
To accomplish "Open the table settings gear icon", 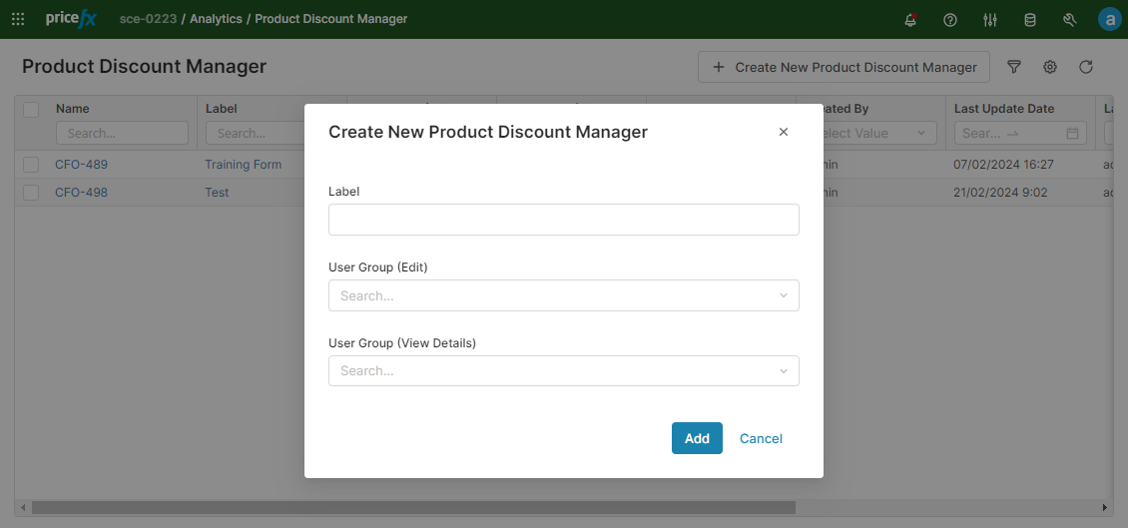I will point(1050,67).
